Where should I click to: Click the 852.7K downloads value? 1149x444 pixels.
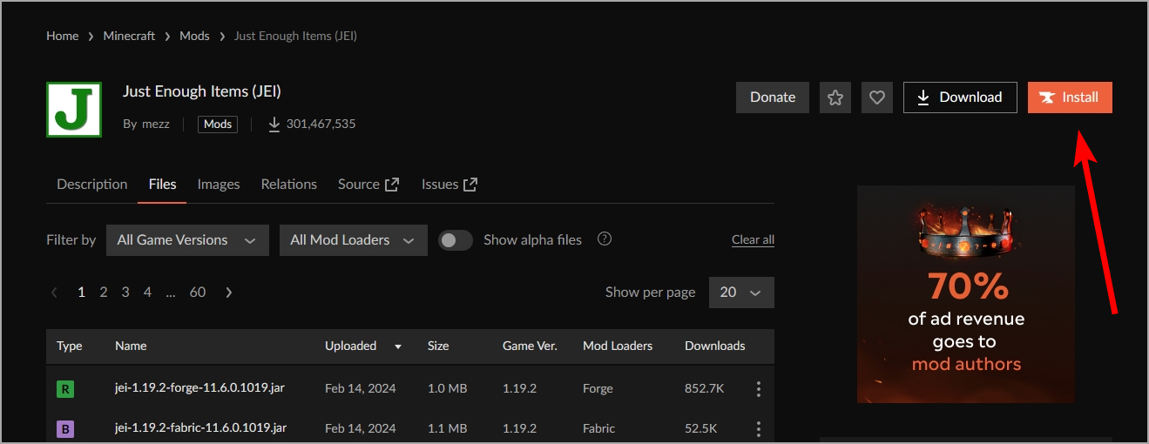pos(705,388)
